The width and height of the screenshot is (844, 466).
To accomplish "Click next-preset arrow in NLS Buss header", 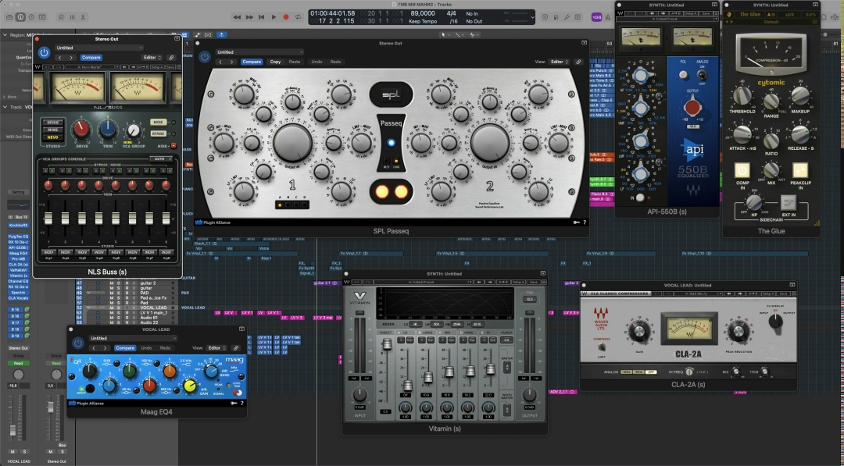I will [x=71, y=58].
